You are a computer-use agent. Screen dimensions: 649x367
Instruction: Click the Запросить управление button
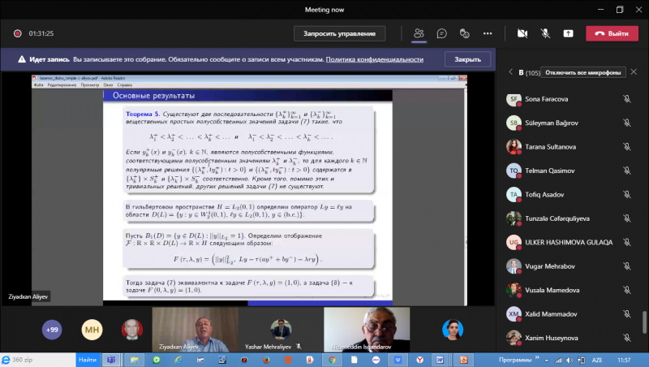click(x=339, y=33)
